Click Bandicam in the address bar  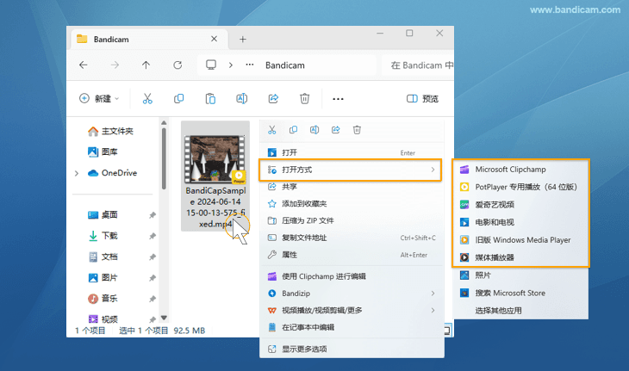pyautogui.click(x=285, y=65)
